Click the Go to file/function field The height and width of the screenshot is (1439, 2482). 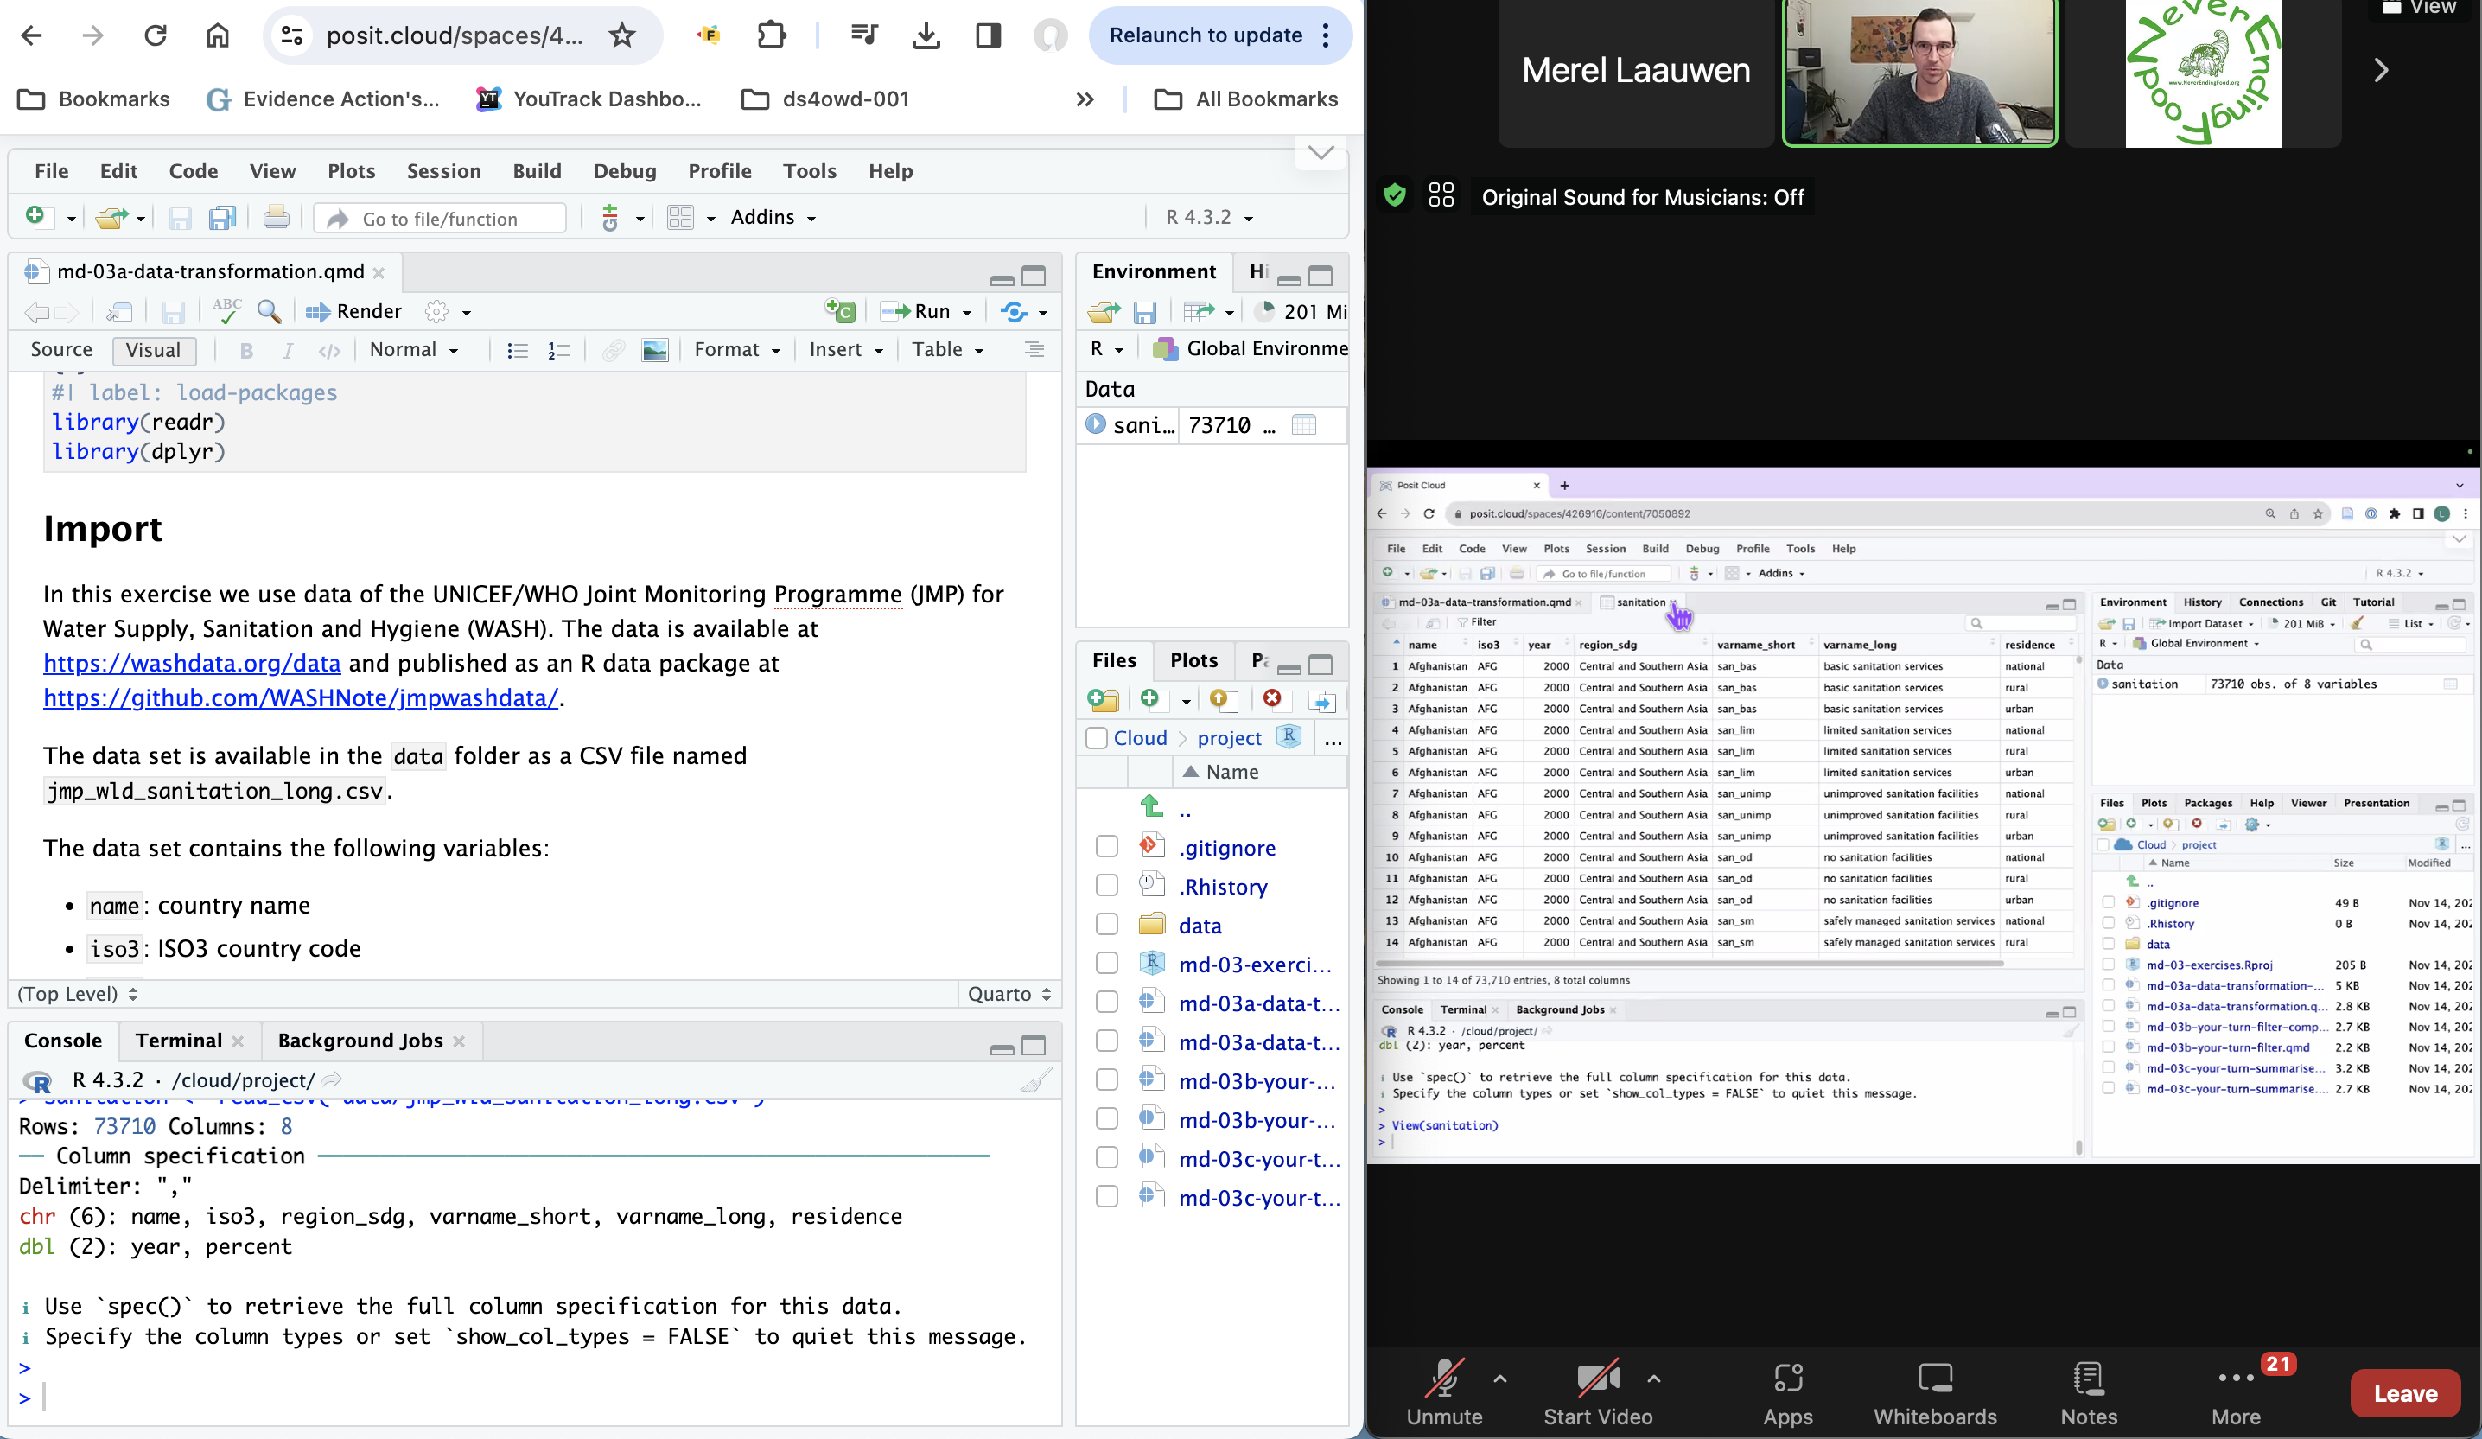(x=440, y=219)
